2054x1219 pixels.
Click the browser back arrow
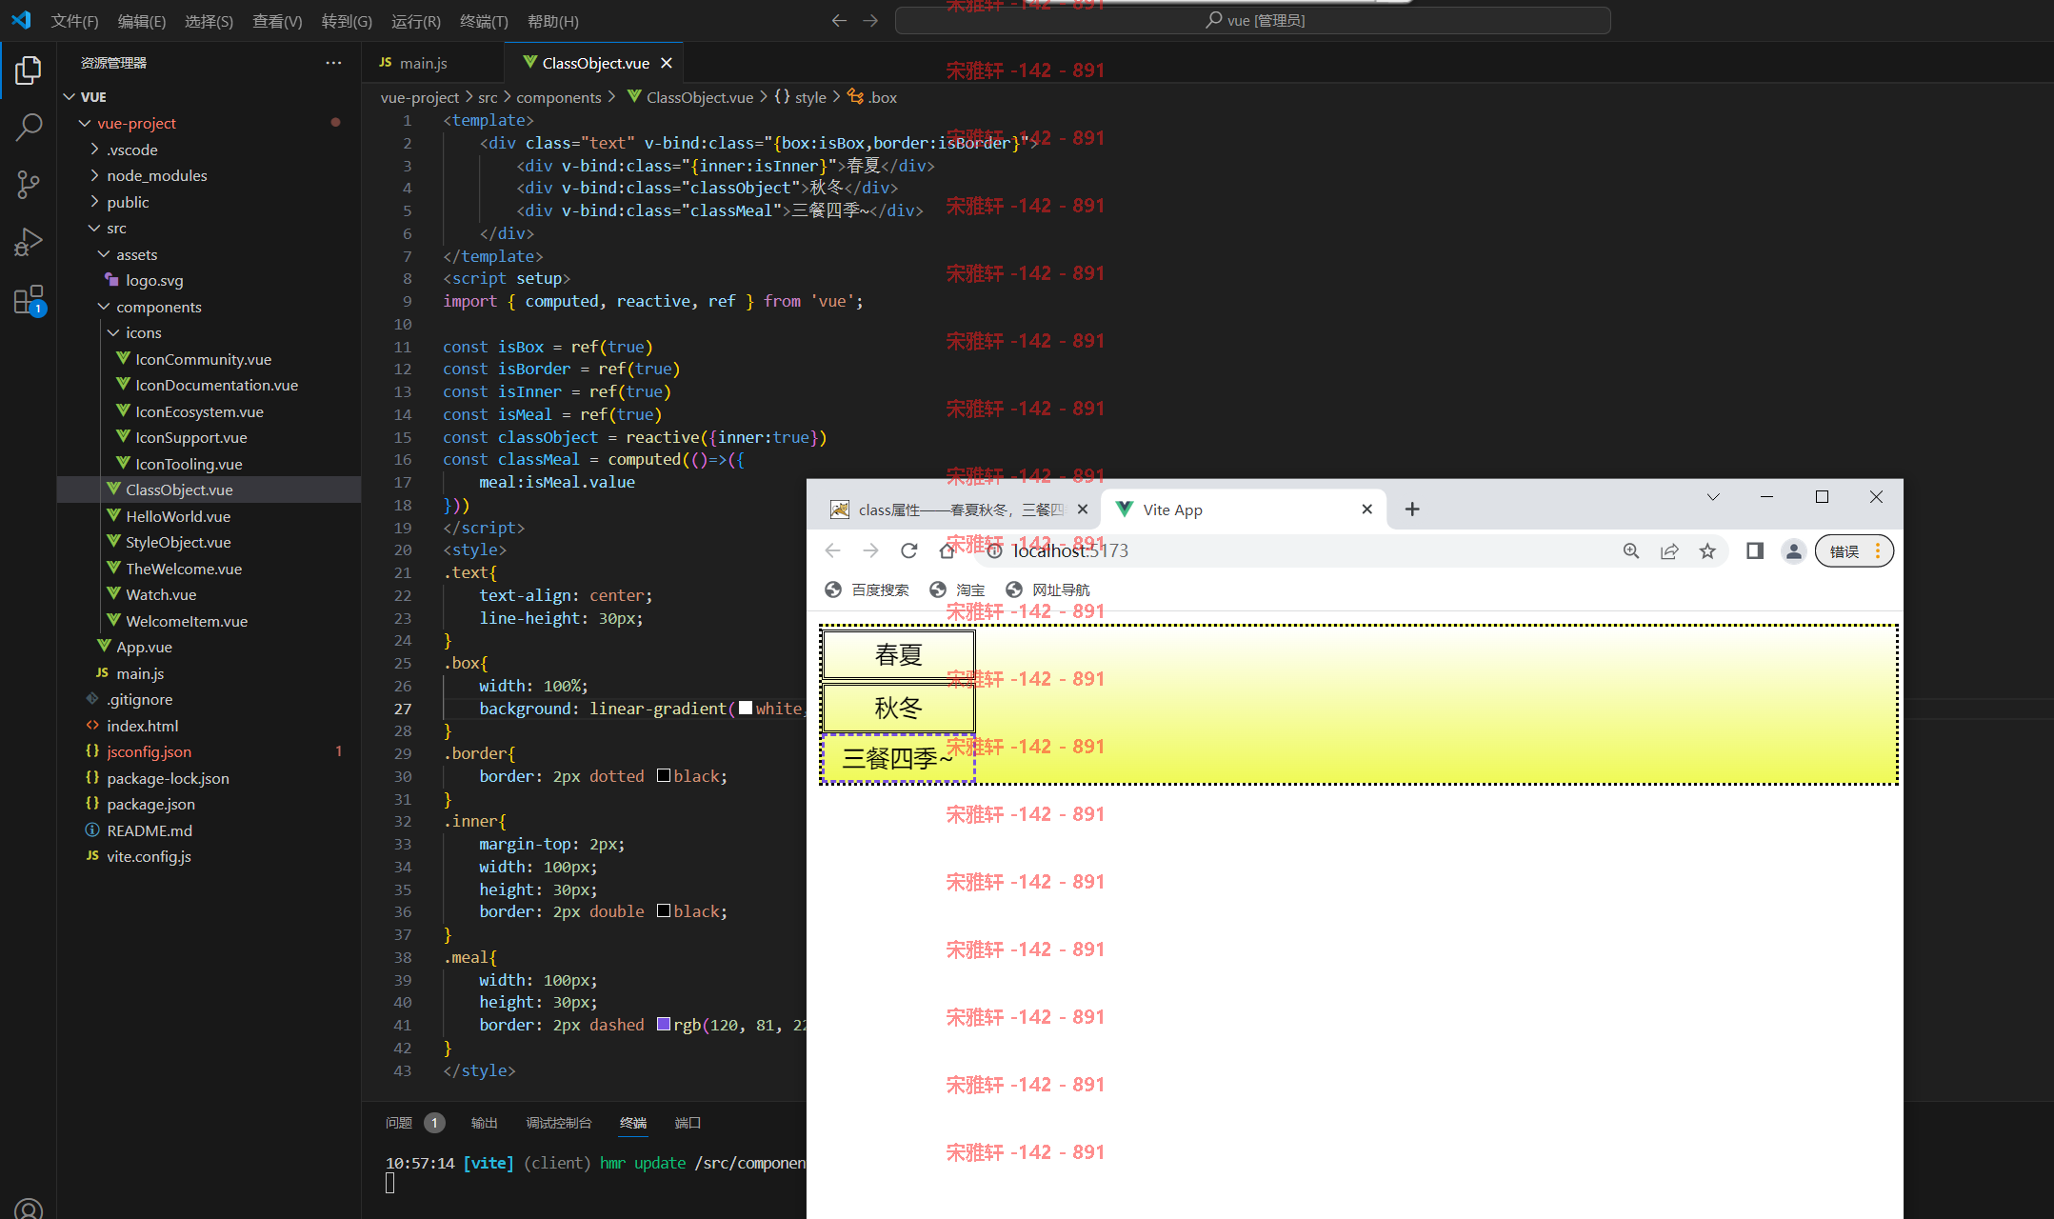click(832, 550)
